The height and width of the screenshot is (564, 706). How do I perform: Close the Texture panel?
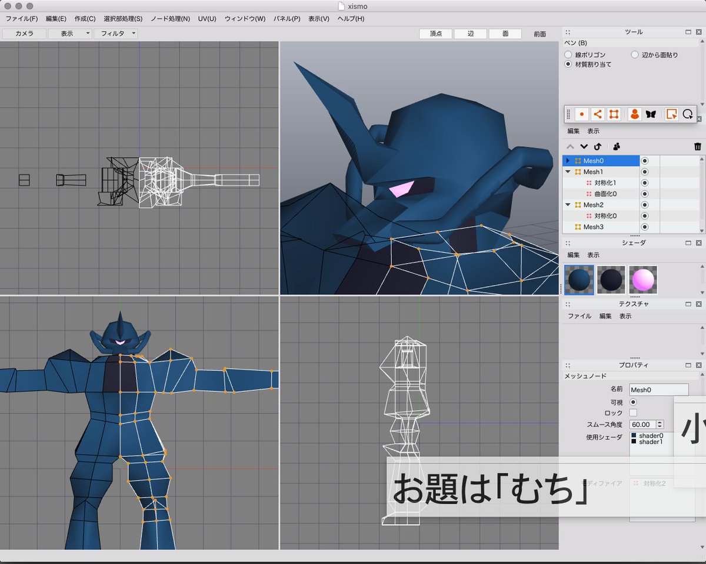click(698, 304)
